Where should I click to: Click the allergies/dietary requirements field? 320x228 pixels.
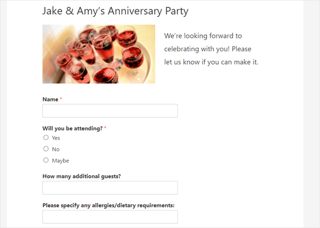pos(110,217)
